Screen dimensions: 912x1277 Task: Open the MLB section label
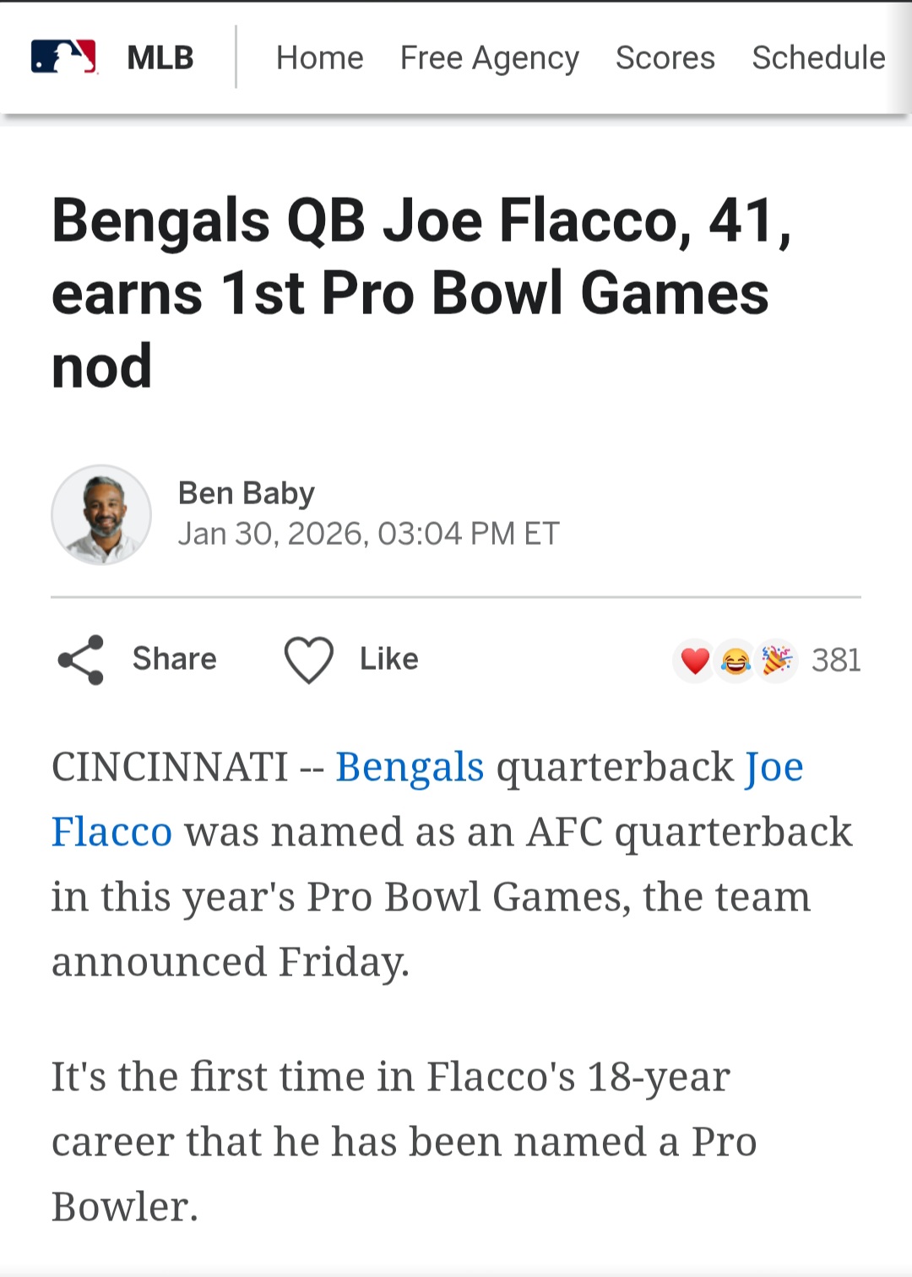[x=160, y=57]
